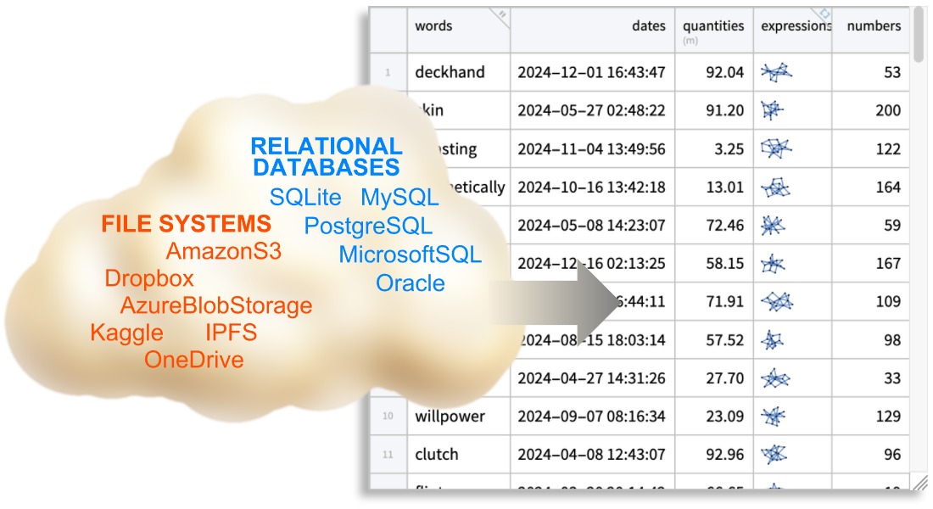The height and width of the screenshot is (509, 933).
Task: Click the string type indicator in words header
Action: 501,15
